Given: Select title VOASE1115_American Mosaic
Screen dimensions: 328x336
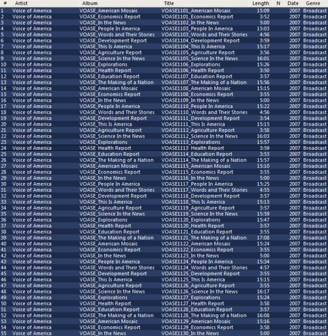Looking at the screenshot, I should 196,166.
